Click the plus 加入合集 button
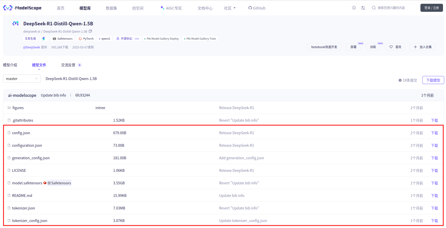 [422, 47]
